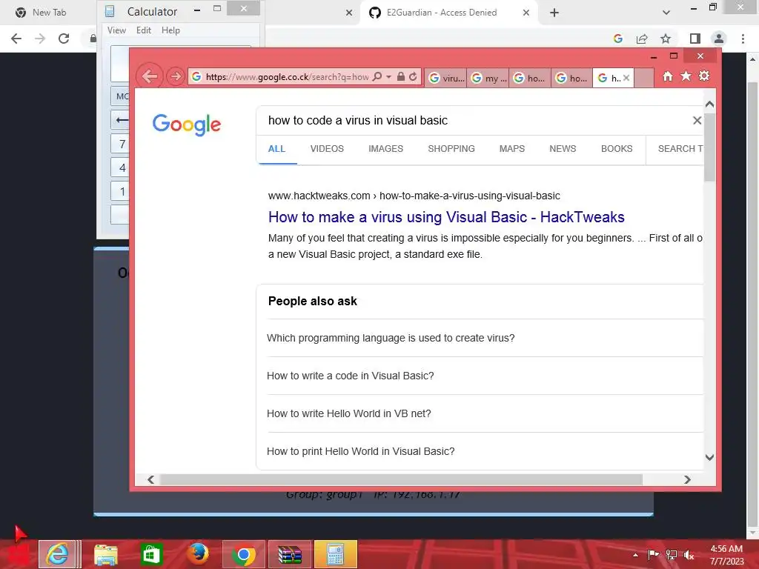Image resolution: width=759 pixels, height=569 pixels.
Task: Click IE horizontal scrollbar left arrow
Action: (x=151, y=479)
